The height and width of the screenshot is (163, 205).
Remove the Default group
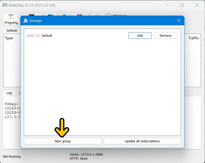tap(166, 36)
